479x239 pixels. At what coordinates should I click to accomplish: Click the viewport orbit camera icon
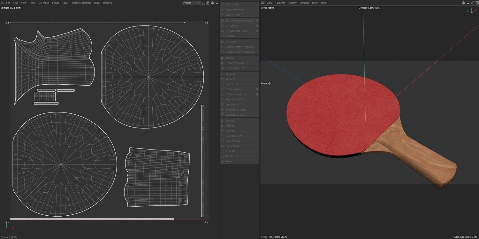point(473,3)
